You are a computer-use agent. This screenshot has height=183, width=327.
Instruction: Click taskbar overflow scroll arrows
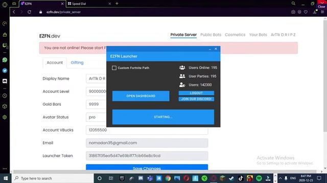pyautogui.click(x=275, y=178)
